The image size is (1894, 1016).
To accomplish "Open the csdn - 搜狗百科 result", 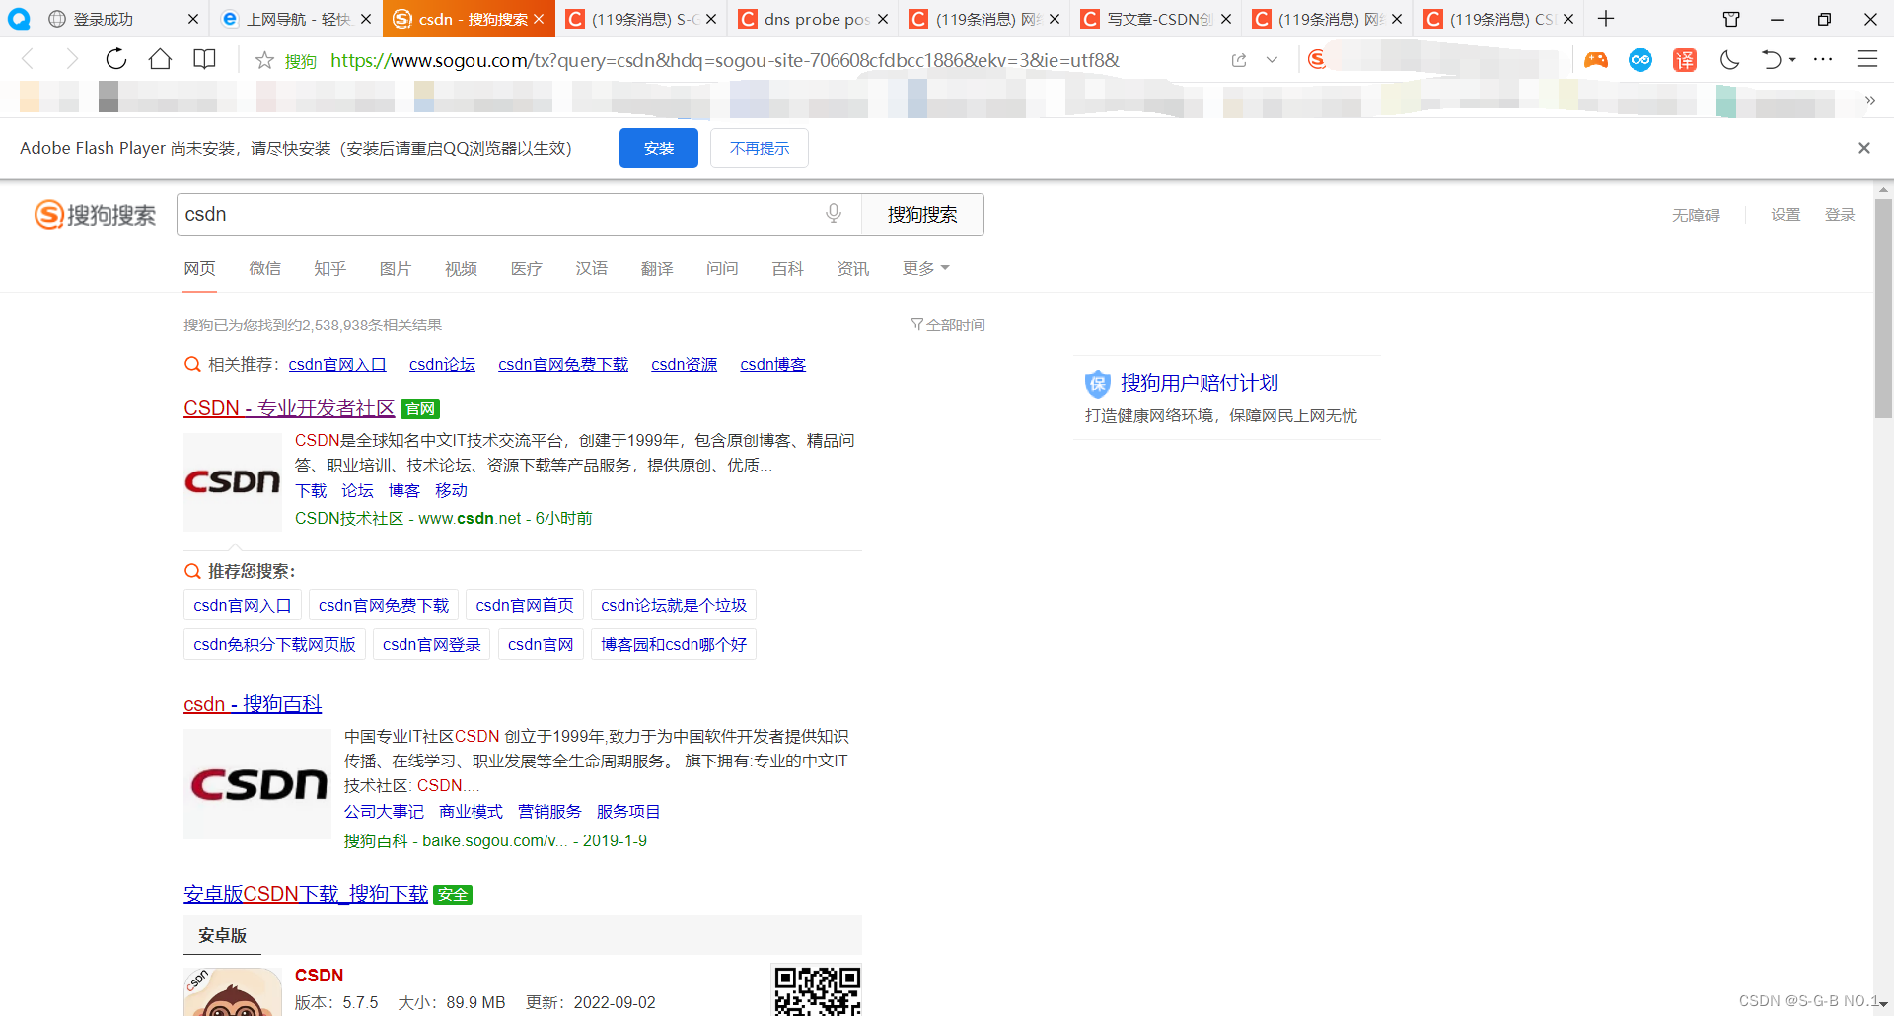I will pos(253,704).
